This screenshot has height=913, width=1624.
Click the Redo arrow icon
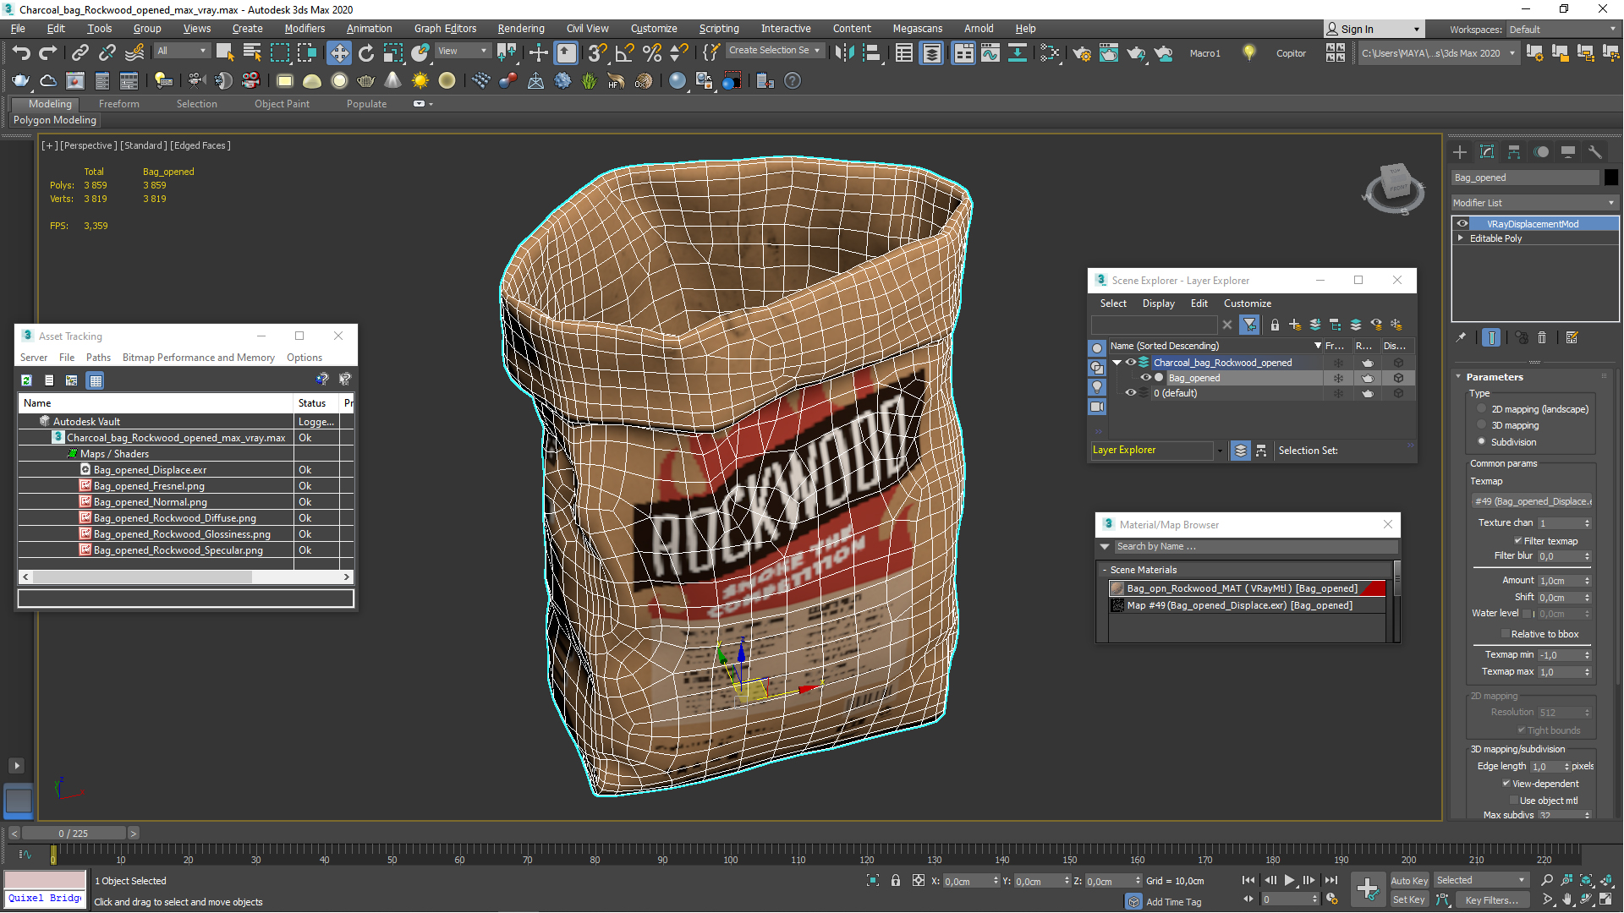point(48,52)
